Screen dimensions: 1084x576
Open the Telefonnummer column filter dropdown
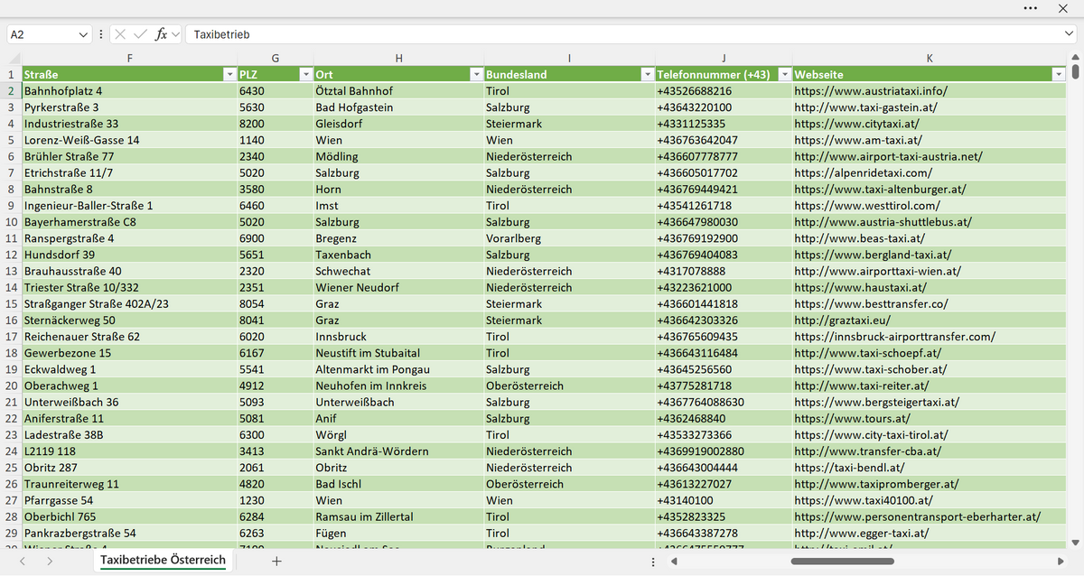click(x=785, y=74)
